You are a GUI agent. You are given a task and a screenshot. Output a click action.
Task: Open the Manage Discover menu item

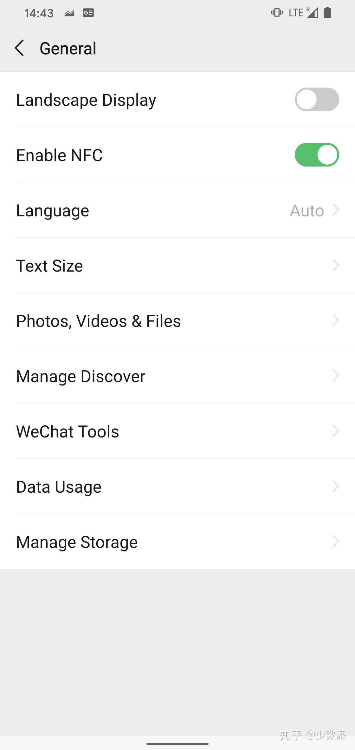(81, 376)
